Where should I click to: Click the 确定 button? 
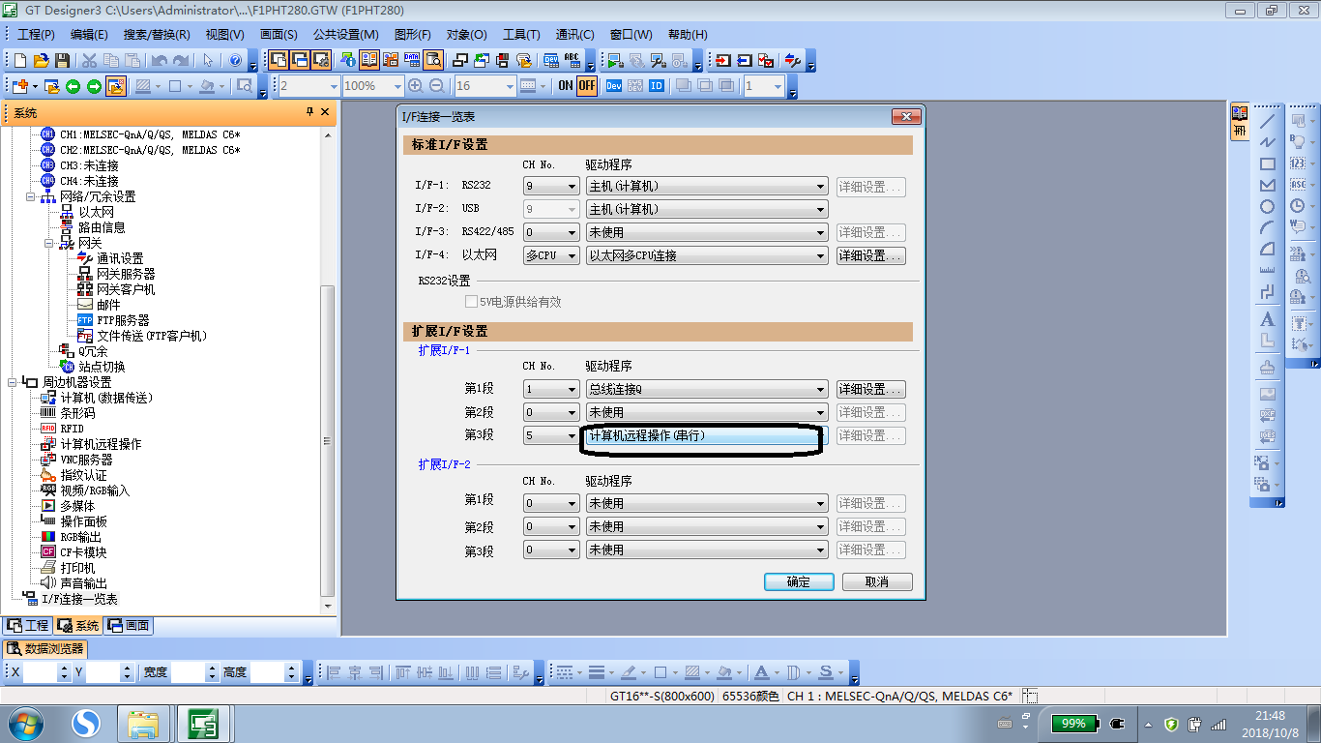[799, 582]
